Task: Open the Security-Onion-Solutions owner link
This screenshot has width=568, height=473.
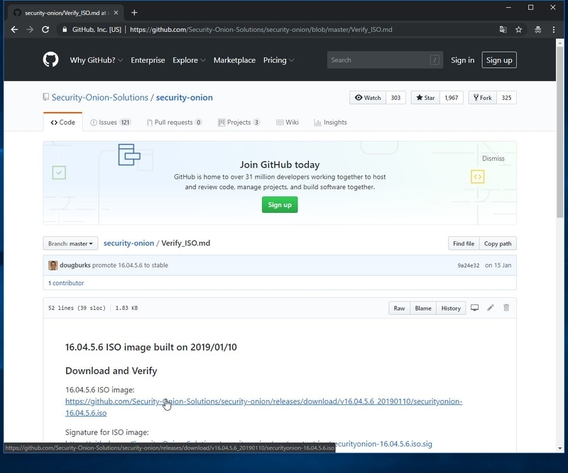Action: coord(100,97)
